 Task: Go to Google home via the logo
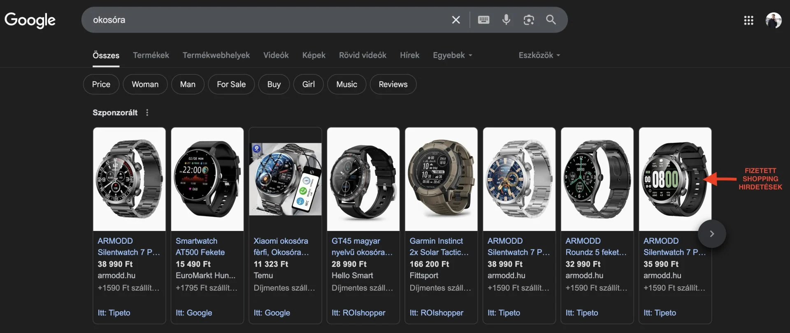click(30, 20)
